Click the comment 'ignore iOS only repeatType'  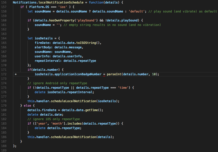pos(53,119)
